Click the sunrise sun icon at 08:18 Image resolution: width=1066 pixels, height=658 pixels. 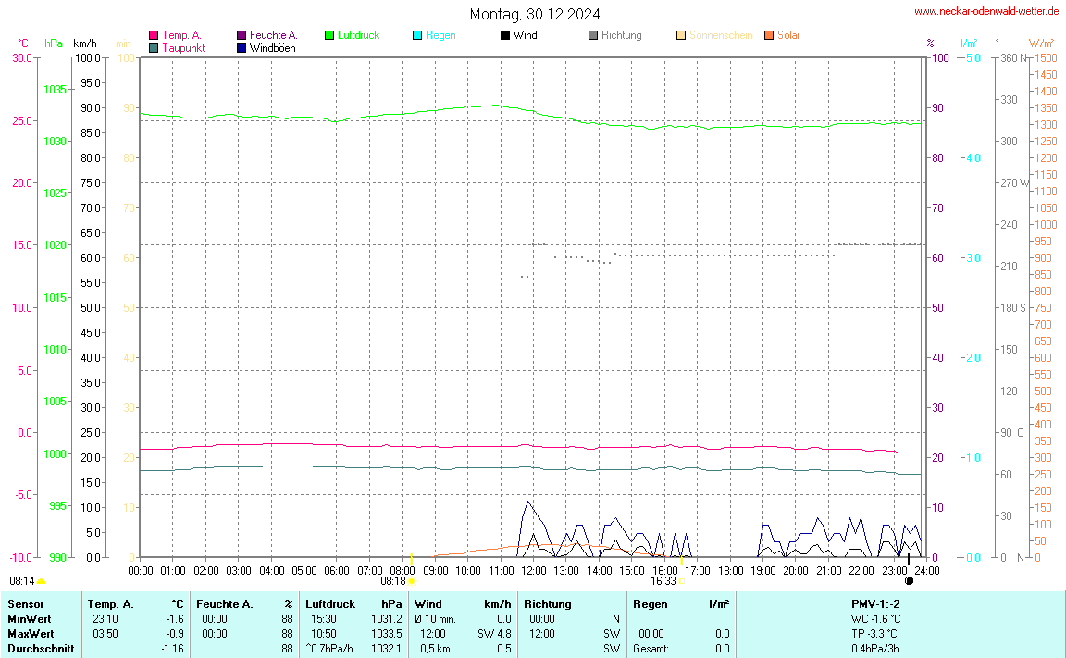[412, 581]
